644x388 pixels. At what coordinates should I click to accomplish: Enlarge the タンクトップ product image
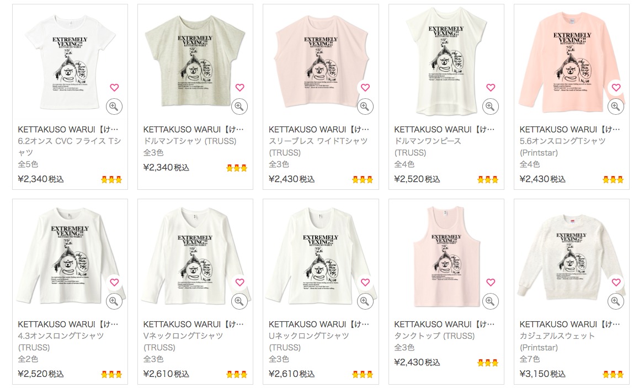pyautogui.click(x=491, y=302)
